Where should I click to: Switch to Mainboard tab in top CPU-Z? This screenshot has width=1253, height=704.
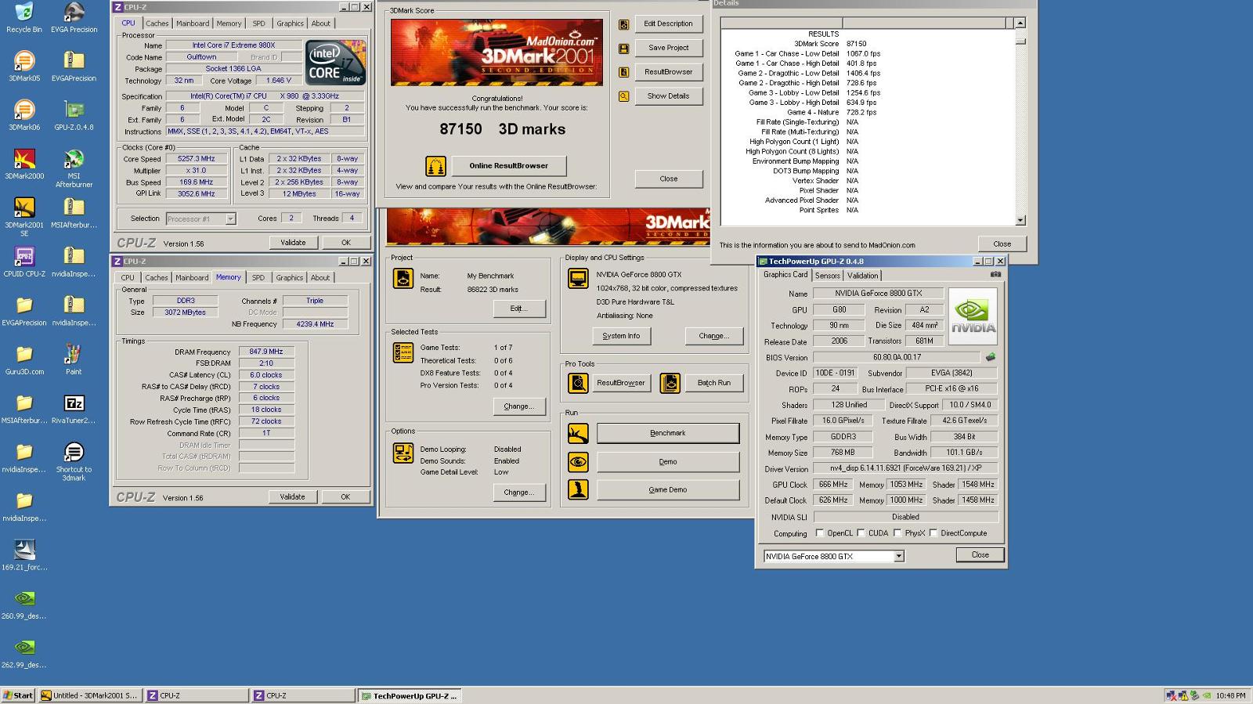(x=193, y=23)
